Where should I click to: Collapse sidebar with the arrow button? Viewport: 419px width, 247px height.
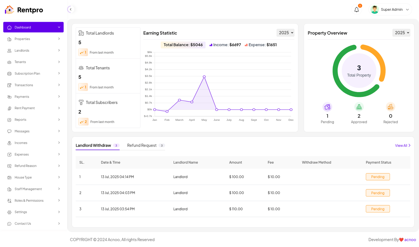pyautogui.click(x=70, y=9)
